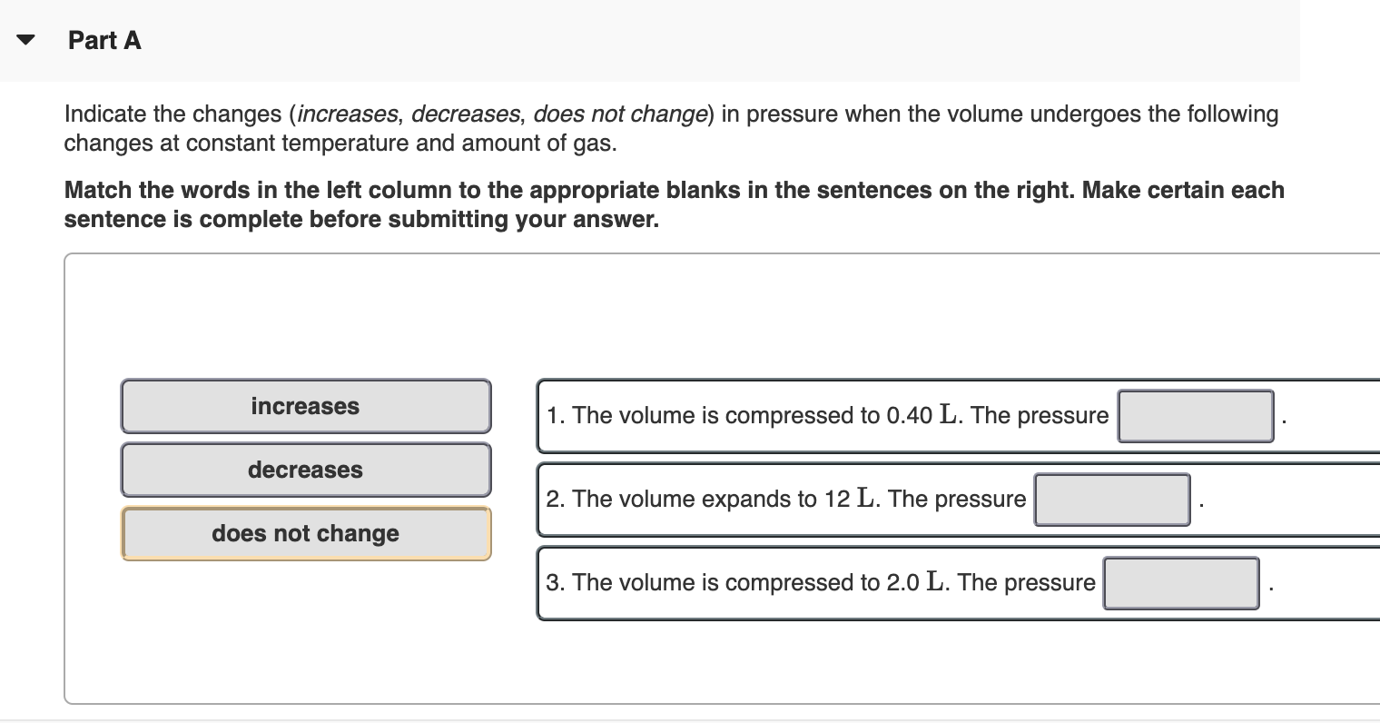Collapse the Part A section triangle
This screenshot has width=1380, height=723.
(25, 38)
